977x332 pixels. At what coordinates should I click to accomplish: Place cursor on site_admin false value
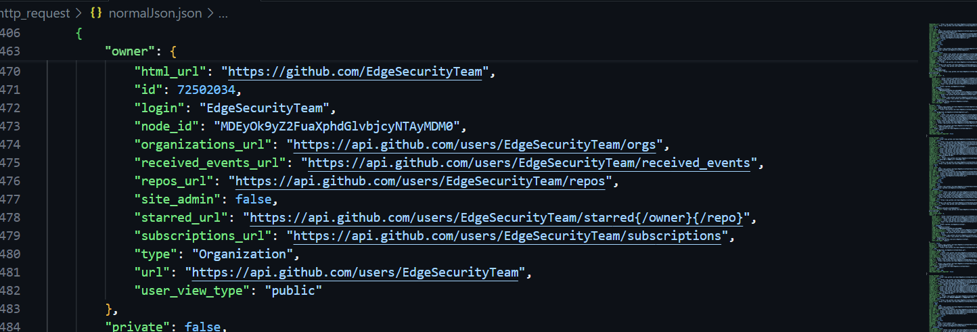tap(252, 199)
